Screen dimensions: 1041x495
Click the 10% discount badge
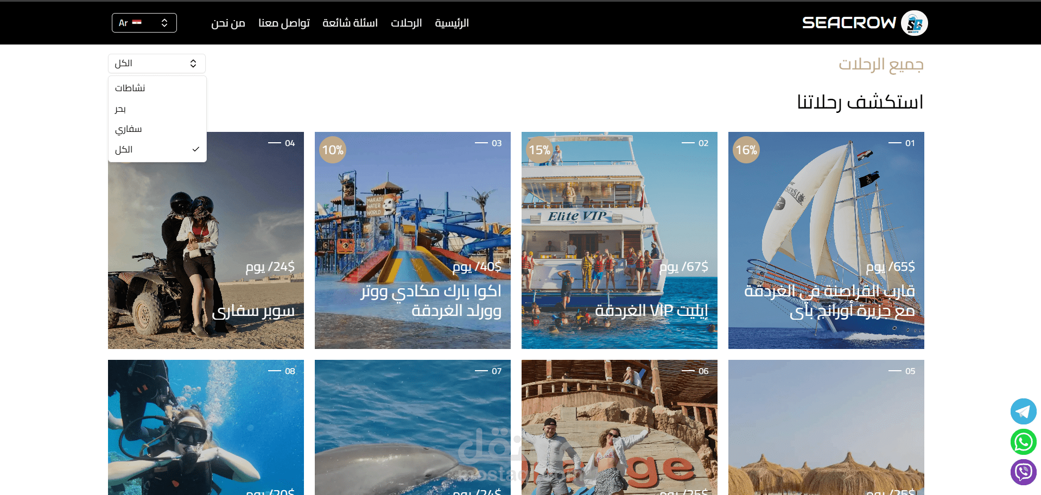pyautogui.click(x=333, y=150)
